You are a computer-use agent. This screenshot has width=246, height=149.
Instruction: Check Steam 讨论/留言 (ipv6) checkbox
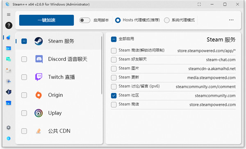click(x=114, y=86)
